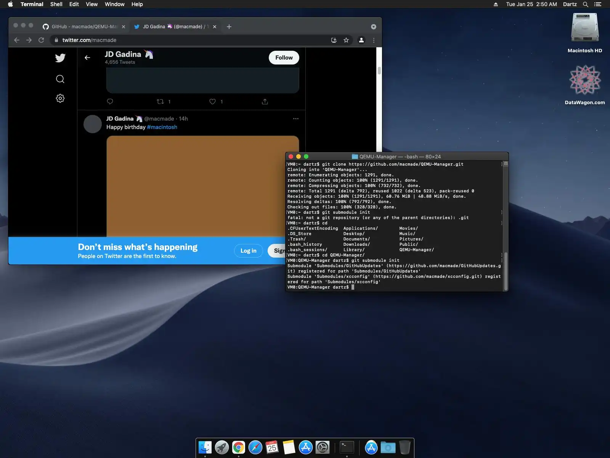Click the Twitter bird logo in sidebar
The width and height of the screenshot is (610, 458).
click(60, 58)
